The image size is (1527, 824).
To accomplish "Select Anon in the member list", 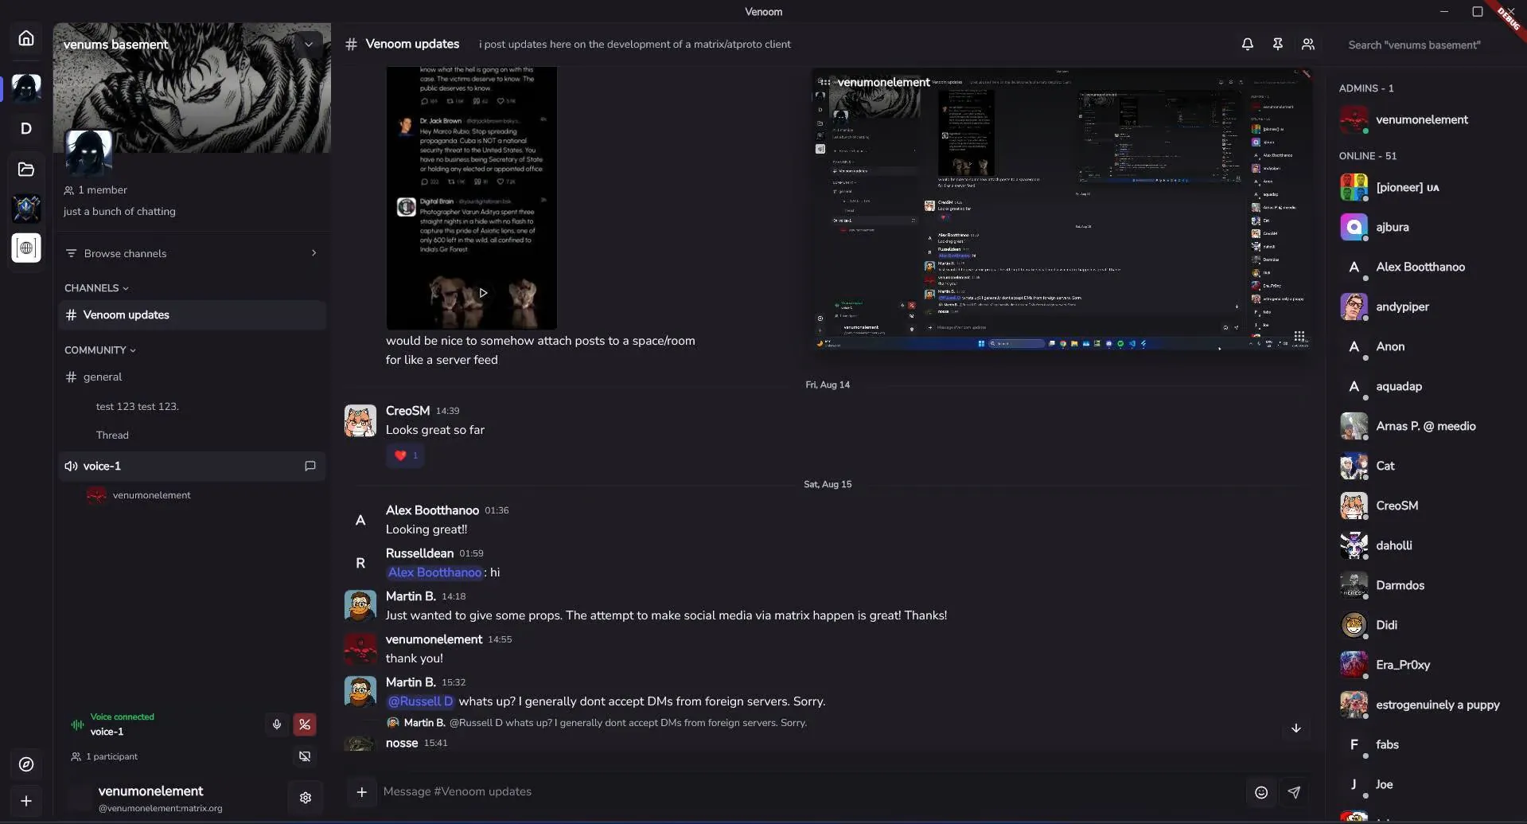I will [1424, 347].
